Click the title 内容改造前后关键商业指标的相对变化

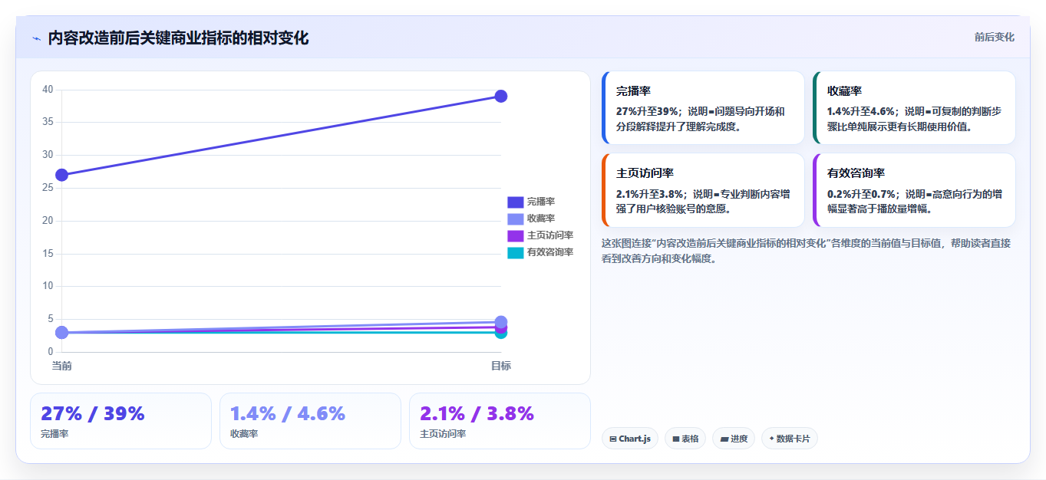click(x=178, y=38)
